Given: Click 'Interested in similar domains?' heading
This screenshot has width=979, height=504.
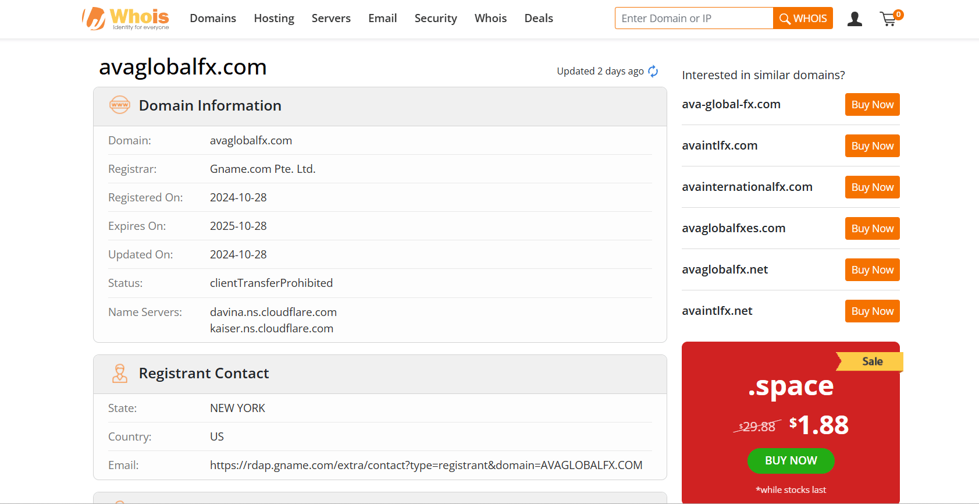Looking at the screenshot, I should (x=763, y=75).
